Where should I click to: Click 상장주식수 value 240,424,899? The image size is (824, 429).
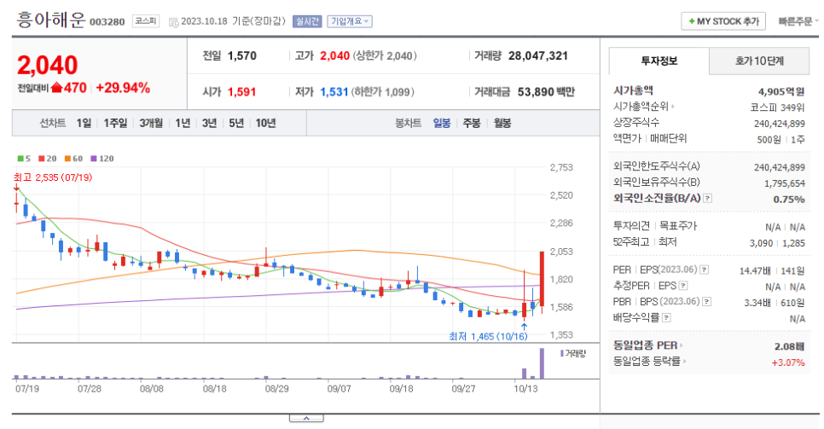(x=780, y=124)
